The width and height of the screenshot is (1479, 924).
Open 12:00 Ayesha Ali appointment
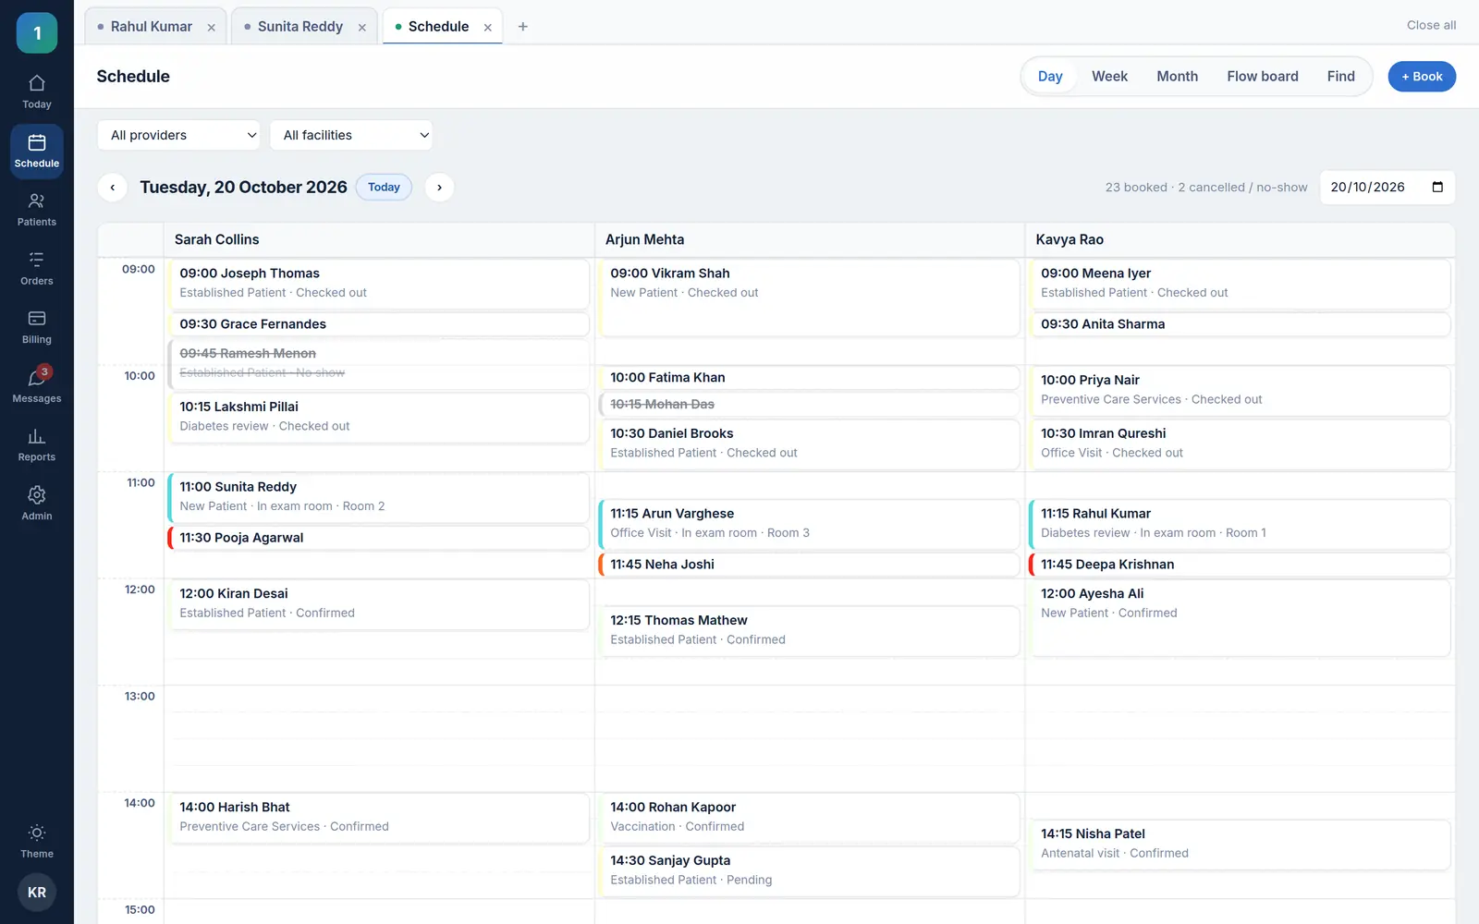coord(1240,617)
